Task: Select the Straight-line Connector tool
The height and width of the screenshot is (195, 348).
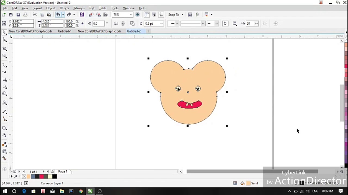Action: [x=4, y=119]
